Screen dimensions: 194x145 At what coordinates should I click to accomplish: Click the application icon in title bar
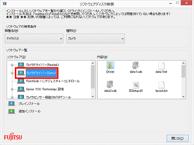[x=5, y=4]
